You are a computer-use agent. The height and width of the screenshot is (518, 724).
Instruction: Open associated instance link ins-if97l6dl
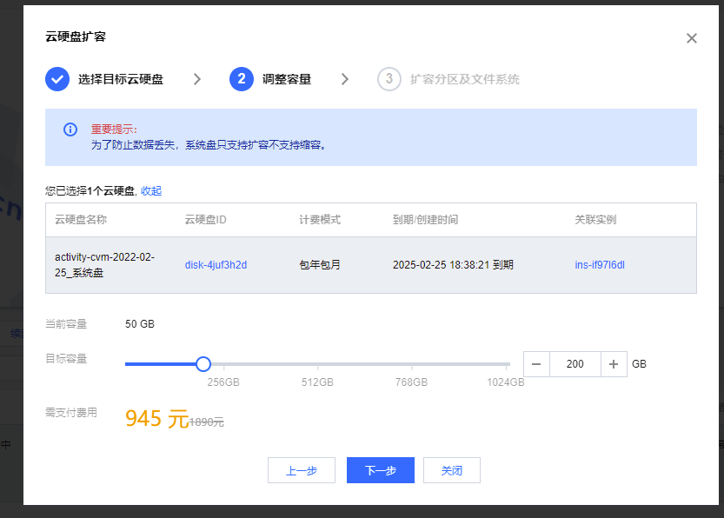click(600, 264)
